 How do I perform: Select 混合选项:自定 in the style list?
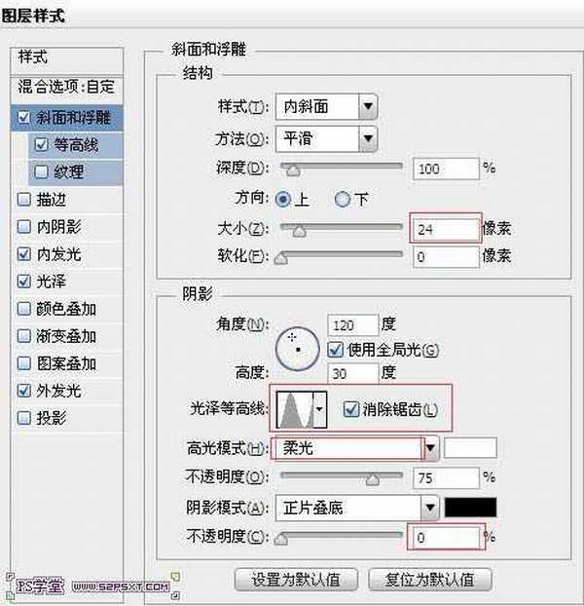[66, 87]
